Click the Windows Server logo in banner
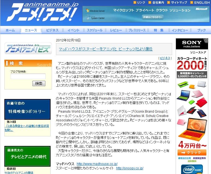This screenshot has height=174, width=211. (95, 11)
